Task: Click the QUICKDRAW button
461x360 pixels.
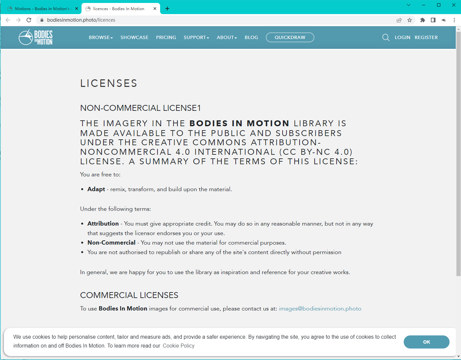Action: [290, 37]
